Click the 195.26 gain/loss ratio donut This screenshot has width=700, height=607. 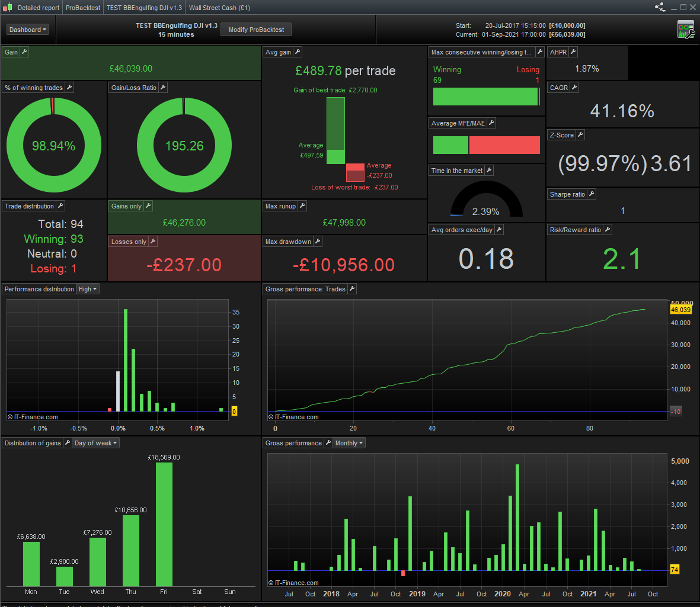(184, 146)
